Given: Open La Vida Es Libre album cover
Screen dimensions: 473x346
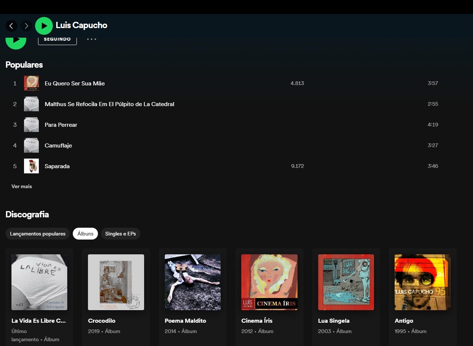Looking at the screenshot, I should pyautogui.click(x=40, y=282).
